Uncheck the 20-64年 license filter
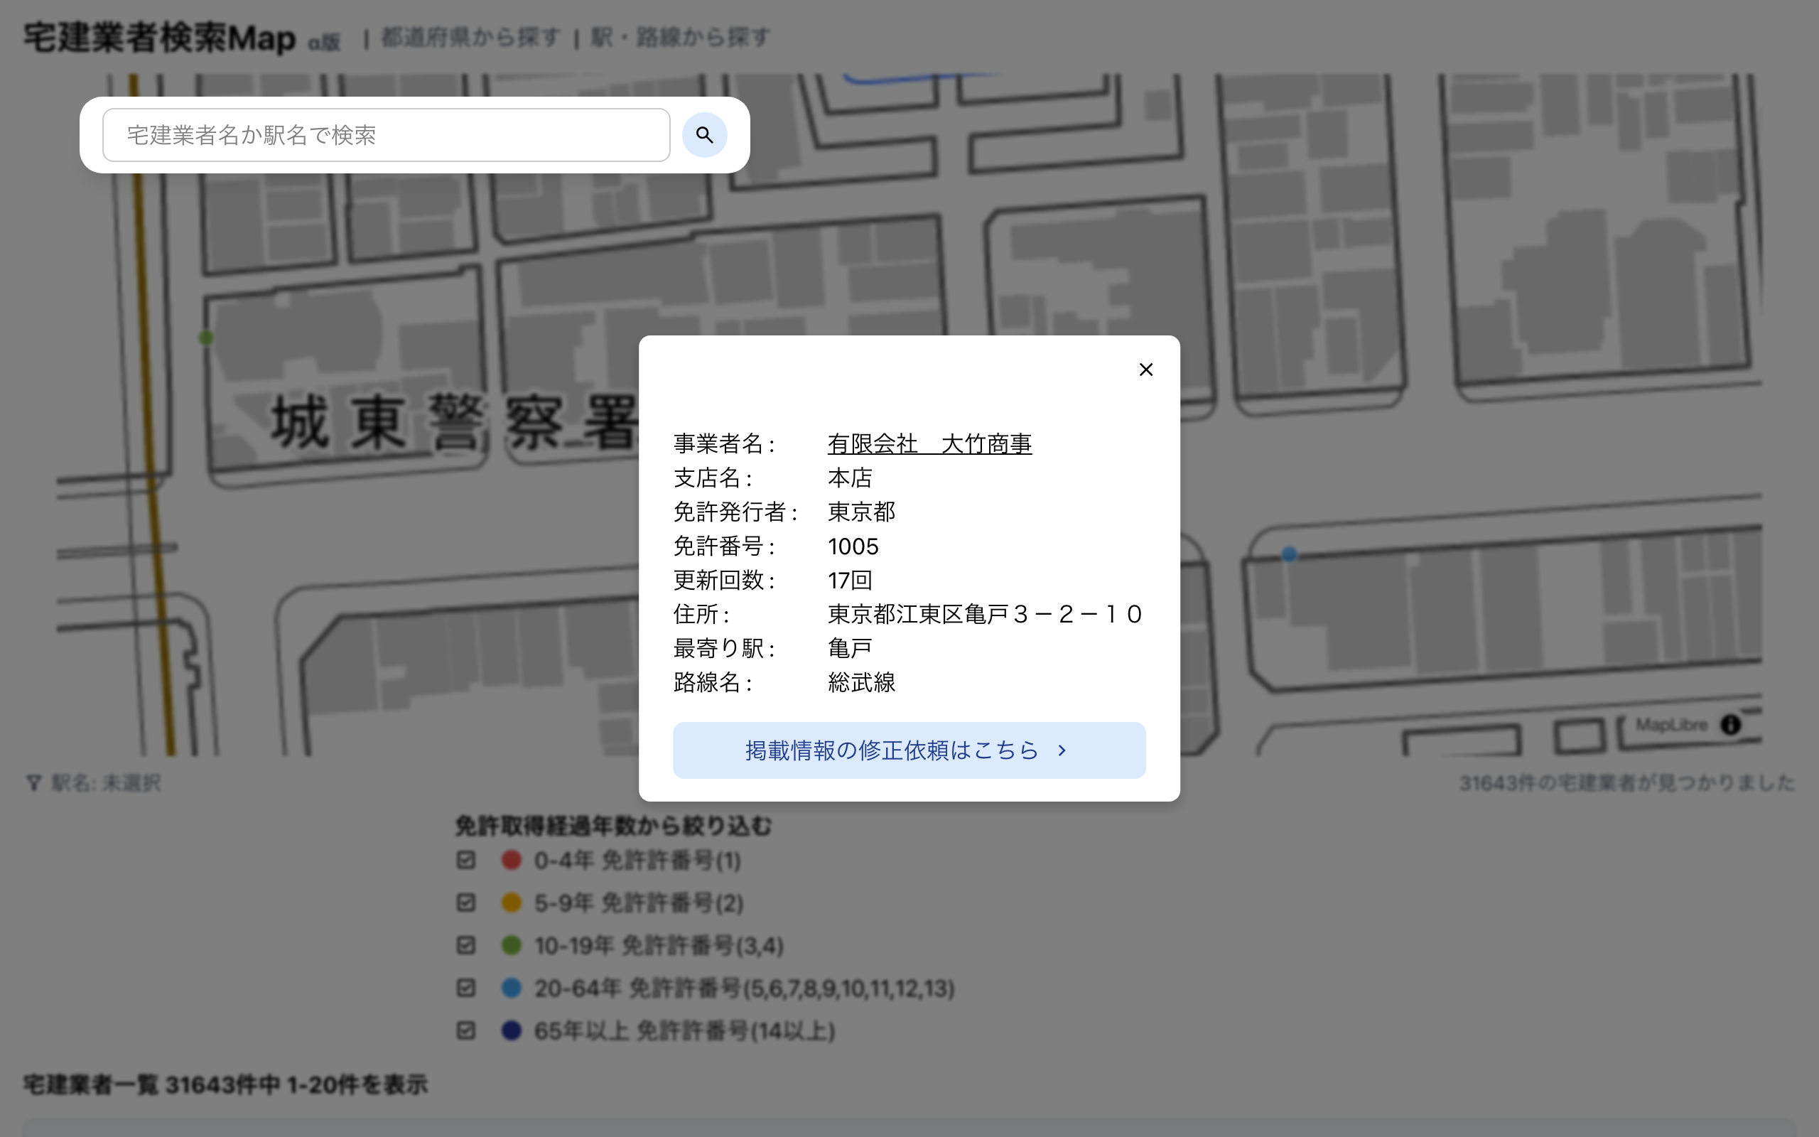 466,988
